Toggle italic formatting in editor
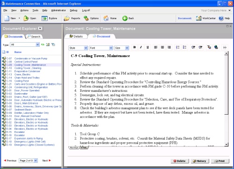This screenshot has width=234, height=169. (141, 47)
